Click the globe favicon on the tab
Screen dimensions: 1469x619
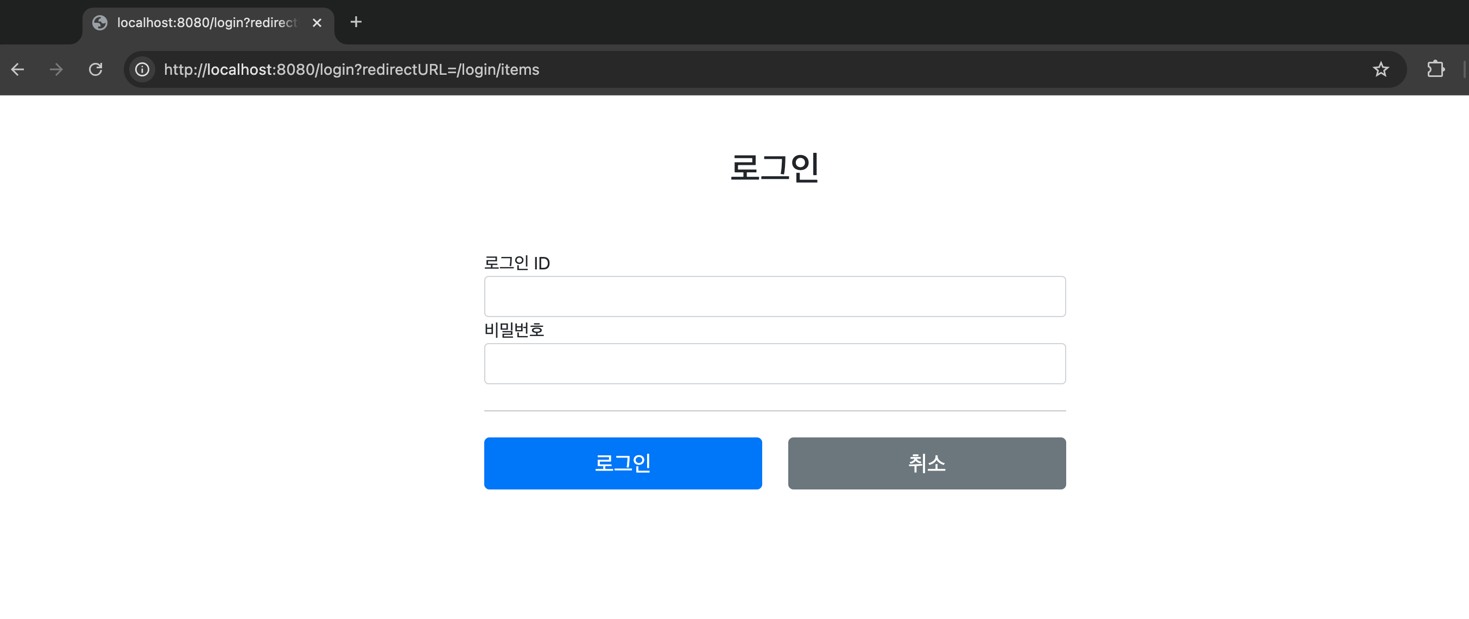pos(100,23)
